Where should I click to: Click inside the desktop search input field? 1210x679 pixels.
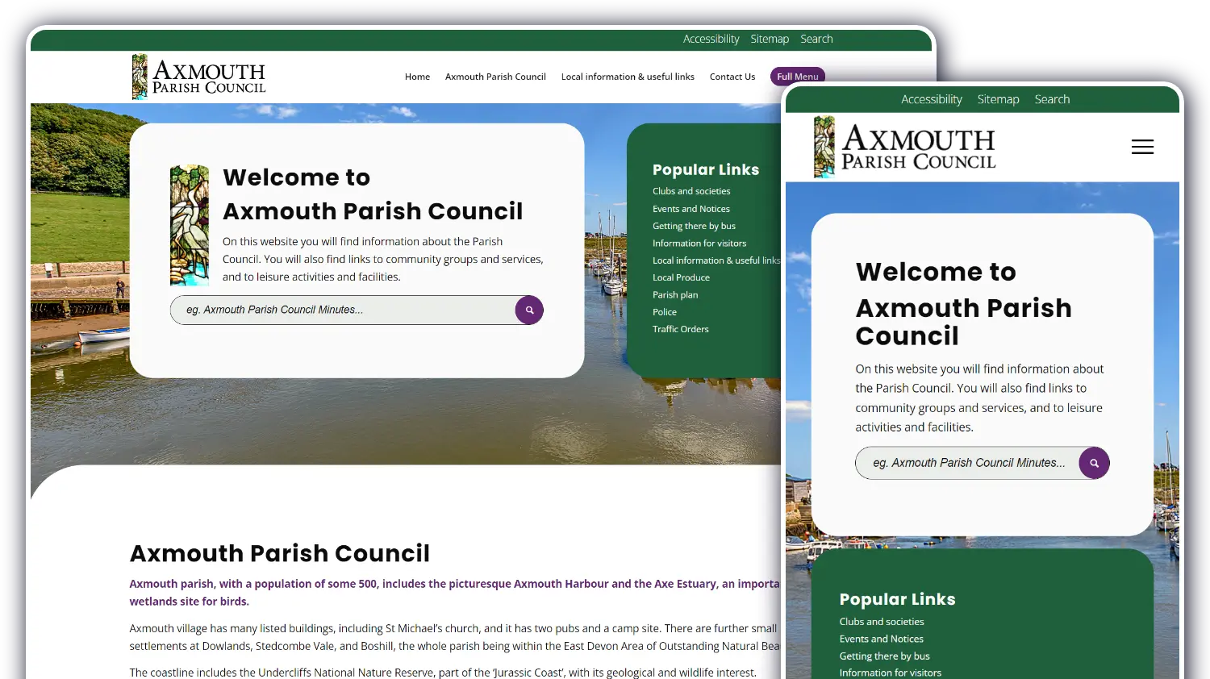tap(339, 310)
